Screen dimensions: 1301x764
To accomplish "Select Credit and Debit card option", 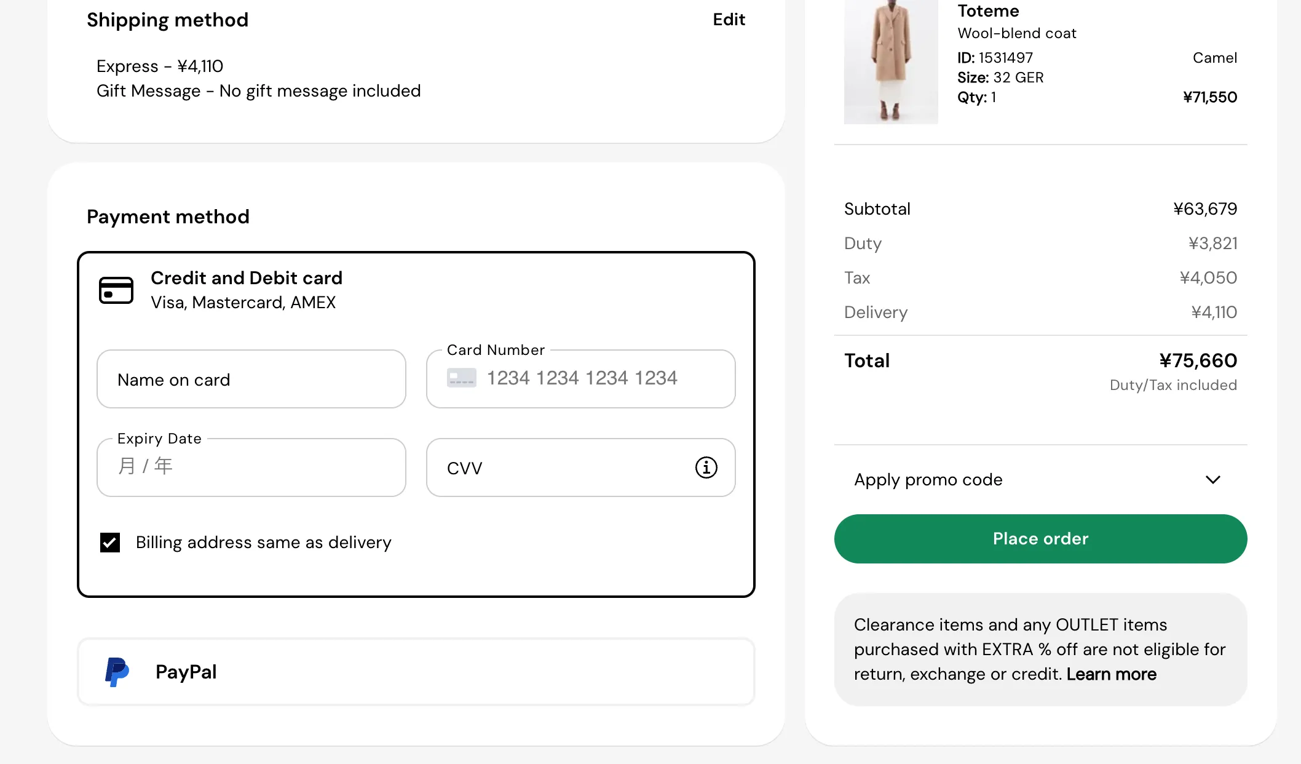I will point(246,290).
